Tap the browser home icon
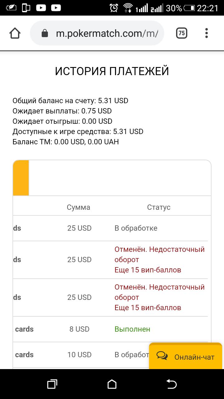The width and height of the screenshot is (224, 399). 15,33
